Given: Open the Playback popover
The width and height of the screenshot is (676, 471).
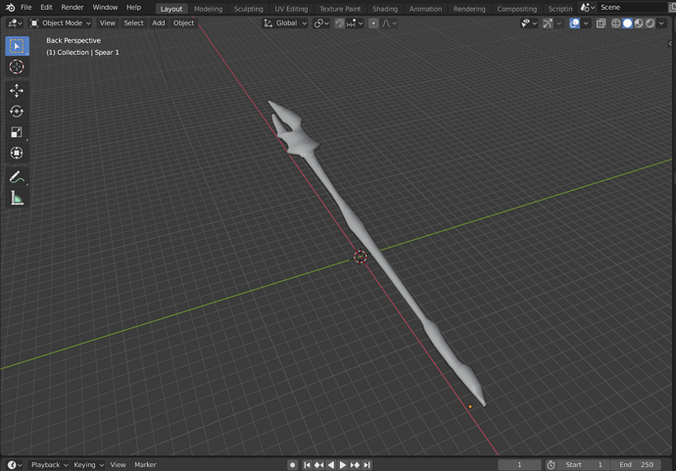Looking at the screenshot, I should point(49,464).
